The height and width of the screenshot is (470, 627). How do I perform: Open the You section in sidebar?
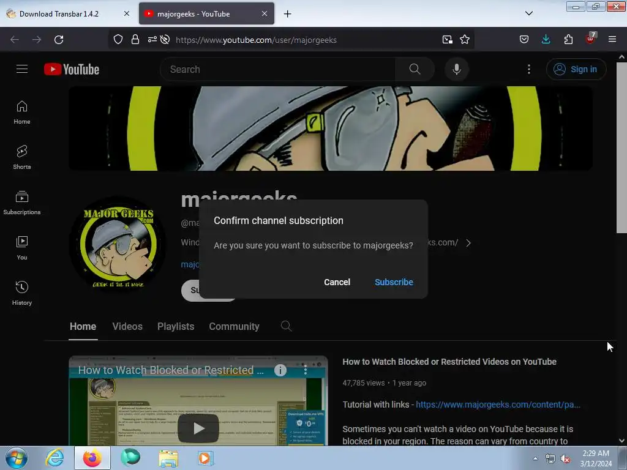coord(22,248)
